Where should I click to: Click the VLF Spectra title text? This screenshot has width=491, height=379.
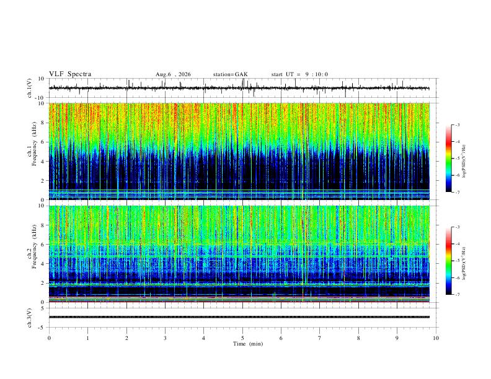(70, 74)
